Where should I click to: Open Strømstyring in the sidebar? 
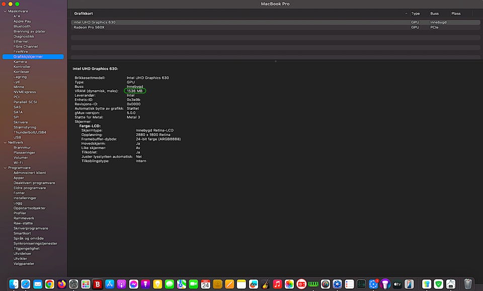25,127
